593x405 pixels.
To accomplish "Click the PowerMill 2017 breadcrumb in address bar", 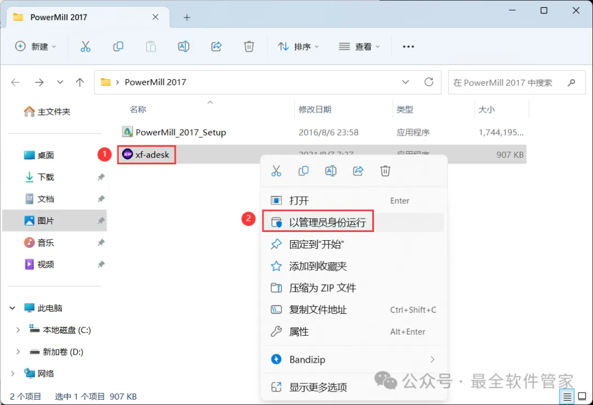I will click(155, 82).
